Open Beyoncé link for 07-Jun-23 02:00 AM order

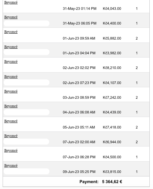(x=11, y=136)
